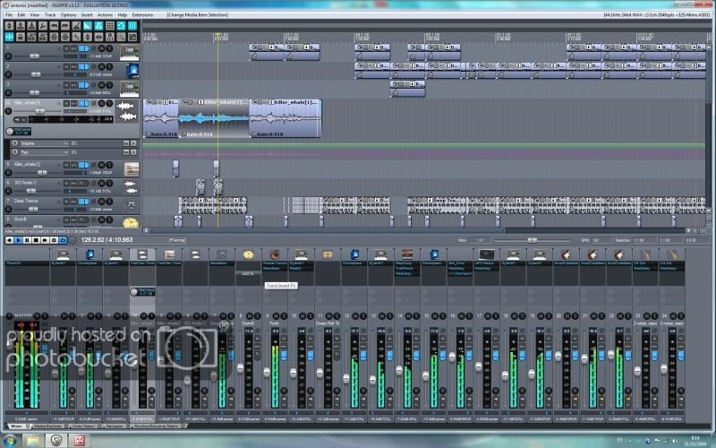The image size is (716, 448).
Task: Open Windows Explorer from the taskbar
Action: point(32,440)
